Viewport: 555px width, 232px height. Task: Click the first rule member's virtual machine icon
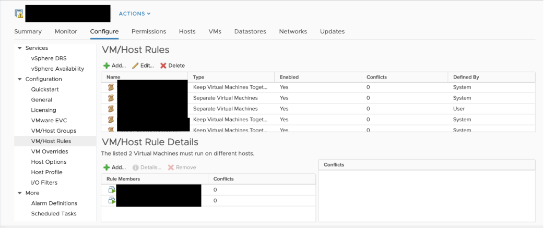(112, 190)
